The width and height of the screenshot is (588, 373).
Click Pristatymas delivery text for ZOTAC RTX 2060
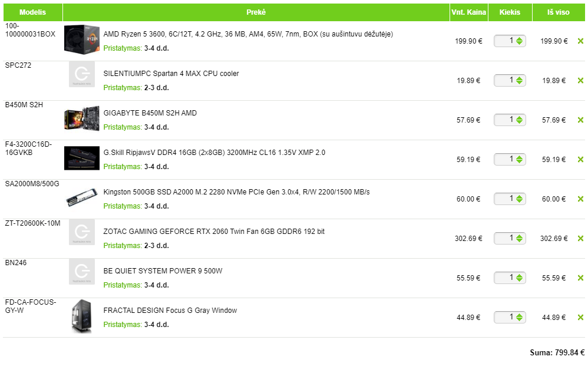click(x=136, y=246)
